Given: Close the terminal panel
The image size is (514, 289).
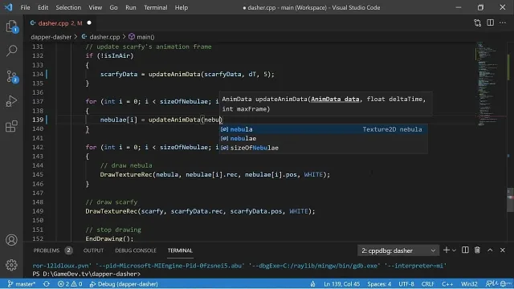Looking at the screenshot, I should point(503,250).
